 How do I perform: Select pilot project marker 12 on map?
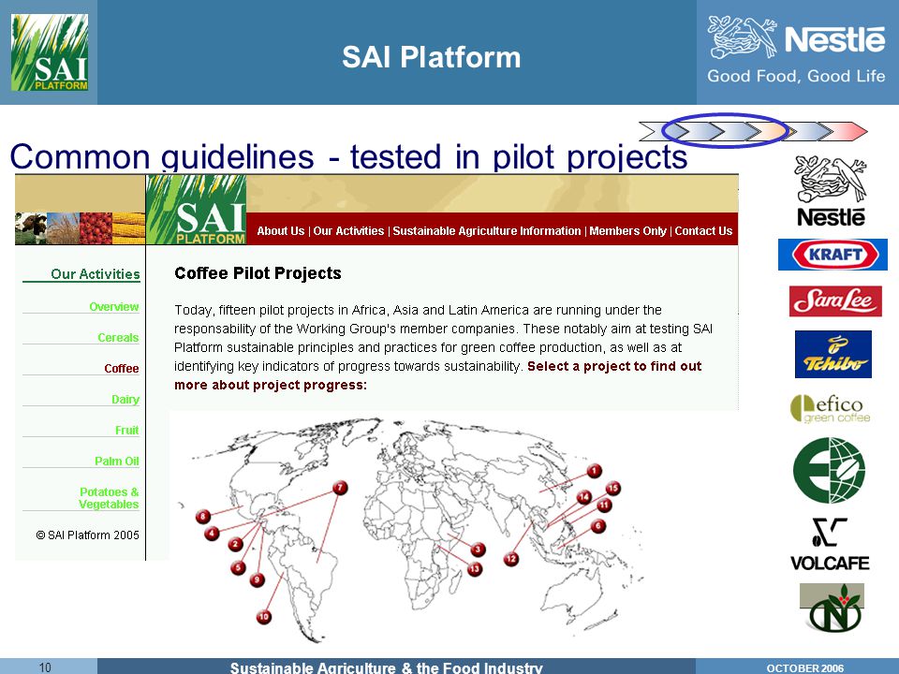coord(511,559)
